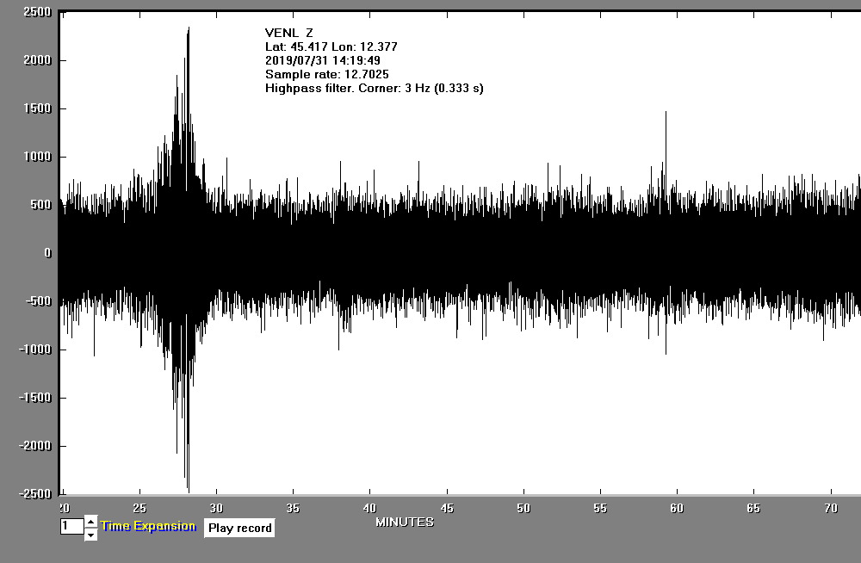The width and height of the screenshot is (861, 563).
Task: Click the isolated spike near minute 59
Action: point(665,113)
